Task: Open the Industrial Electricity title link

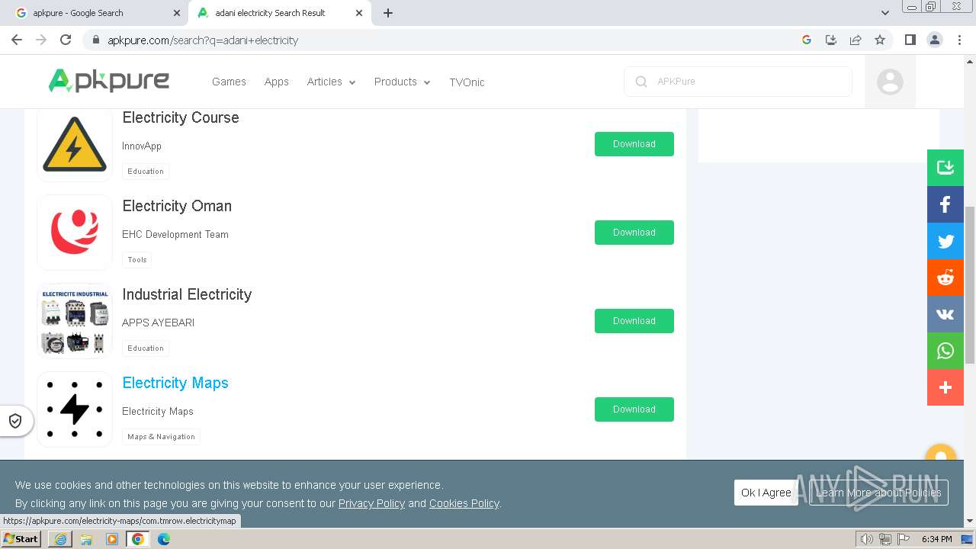Action: (187, 294)
